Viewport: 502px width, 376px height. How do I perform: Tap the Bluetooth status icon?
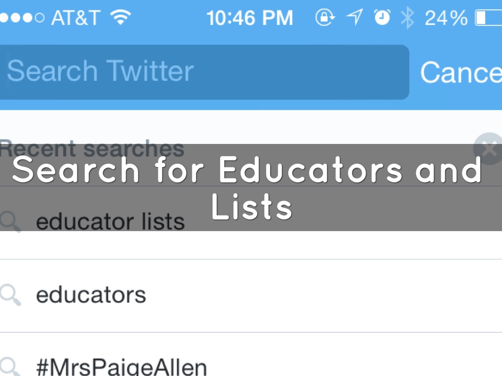pos(407,18)
